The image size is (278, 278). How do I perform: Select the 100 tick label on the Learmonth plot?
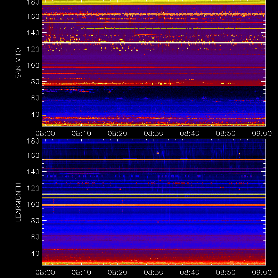tap(33, 204)
